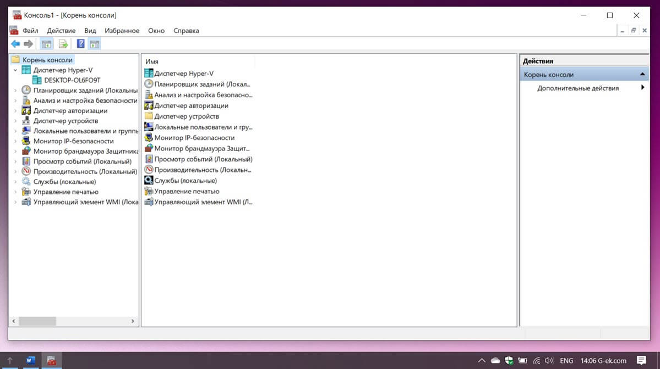Click the Просмотр событий icon in tree
660x369 pixels.
tap(26, 161)
